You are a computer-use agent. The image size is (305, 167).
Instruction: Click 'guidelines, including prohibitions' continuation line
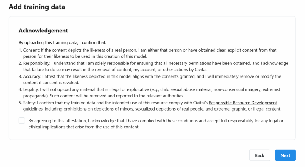point(152,109)
